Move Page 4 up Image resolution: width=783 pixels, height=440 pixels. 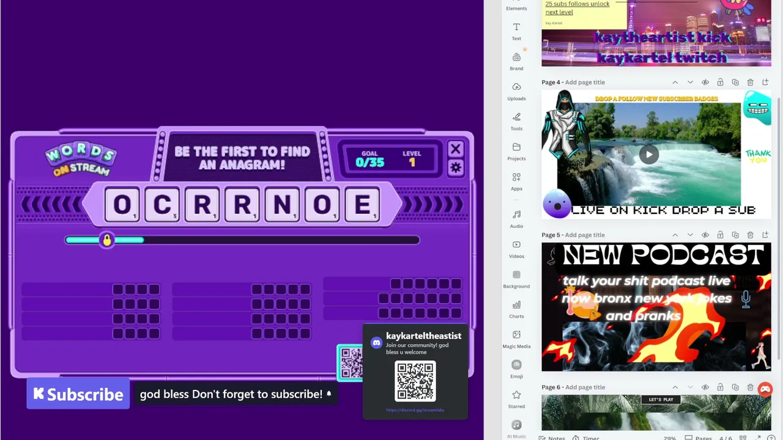coord(675,82)
